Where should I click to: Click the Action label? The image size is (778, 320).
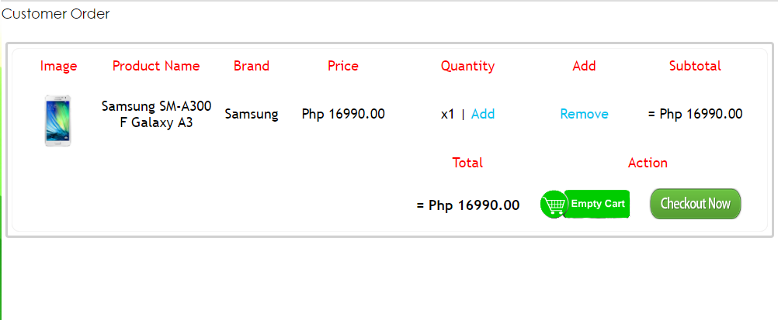click(648, 163)
